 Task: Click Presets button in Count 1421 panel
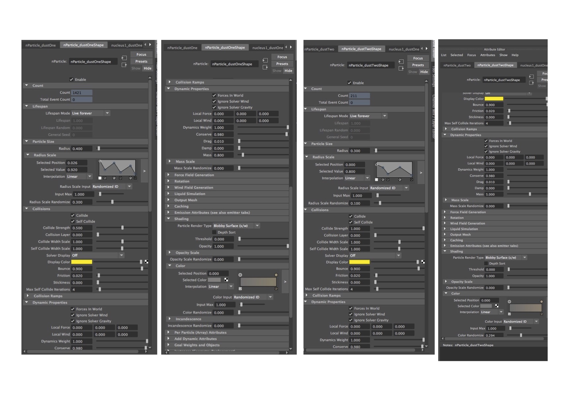pos(141,61)
